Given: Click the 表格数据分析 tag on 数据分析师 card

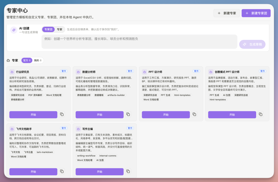Looking at the screenshot, I should [x=84, y=95].
